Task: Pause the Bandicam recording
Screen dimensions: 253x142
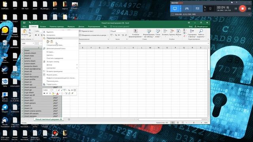Action: (x=236, y=9)
